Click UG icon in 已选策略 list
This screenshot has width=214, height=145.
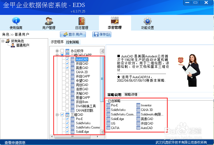tap(108, 123)
